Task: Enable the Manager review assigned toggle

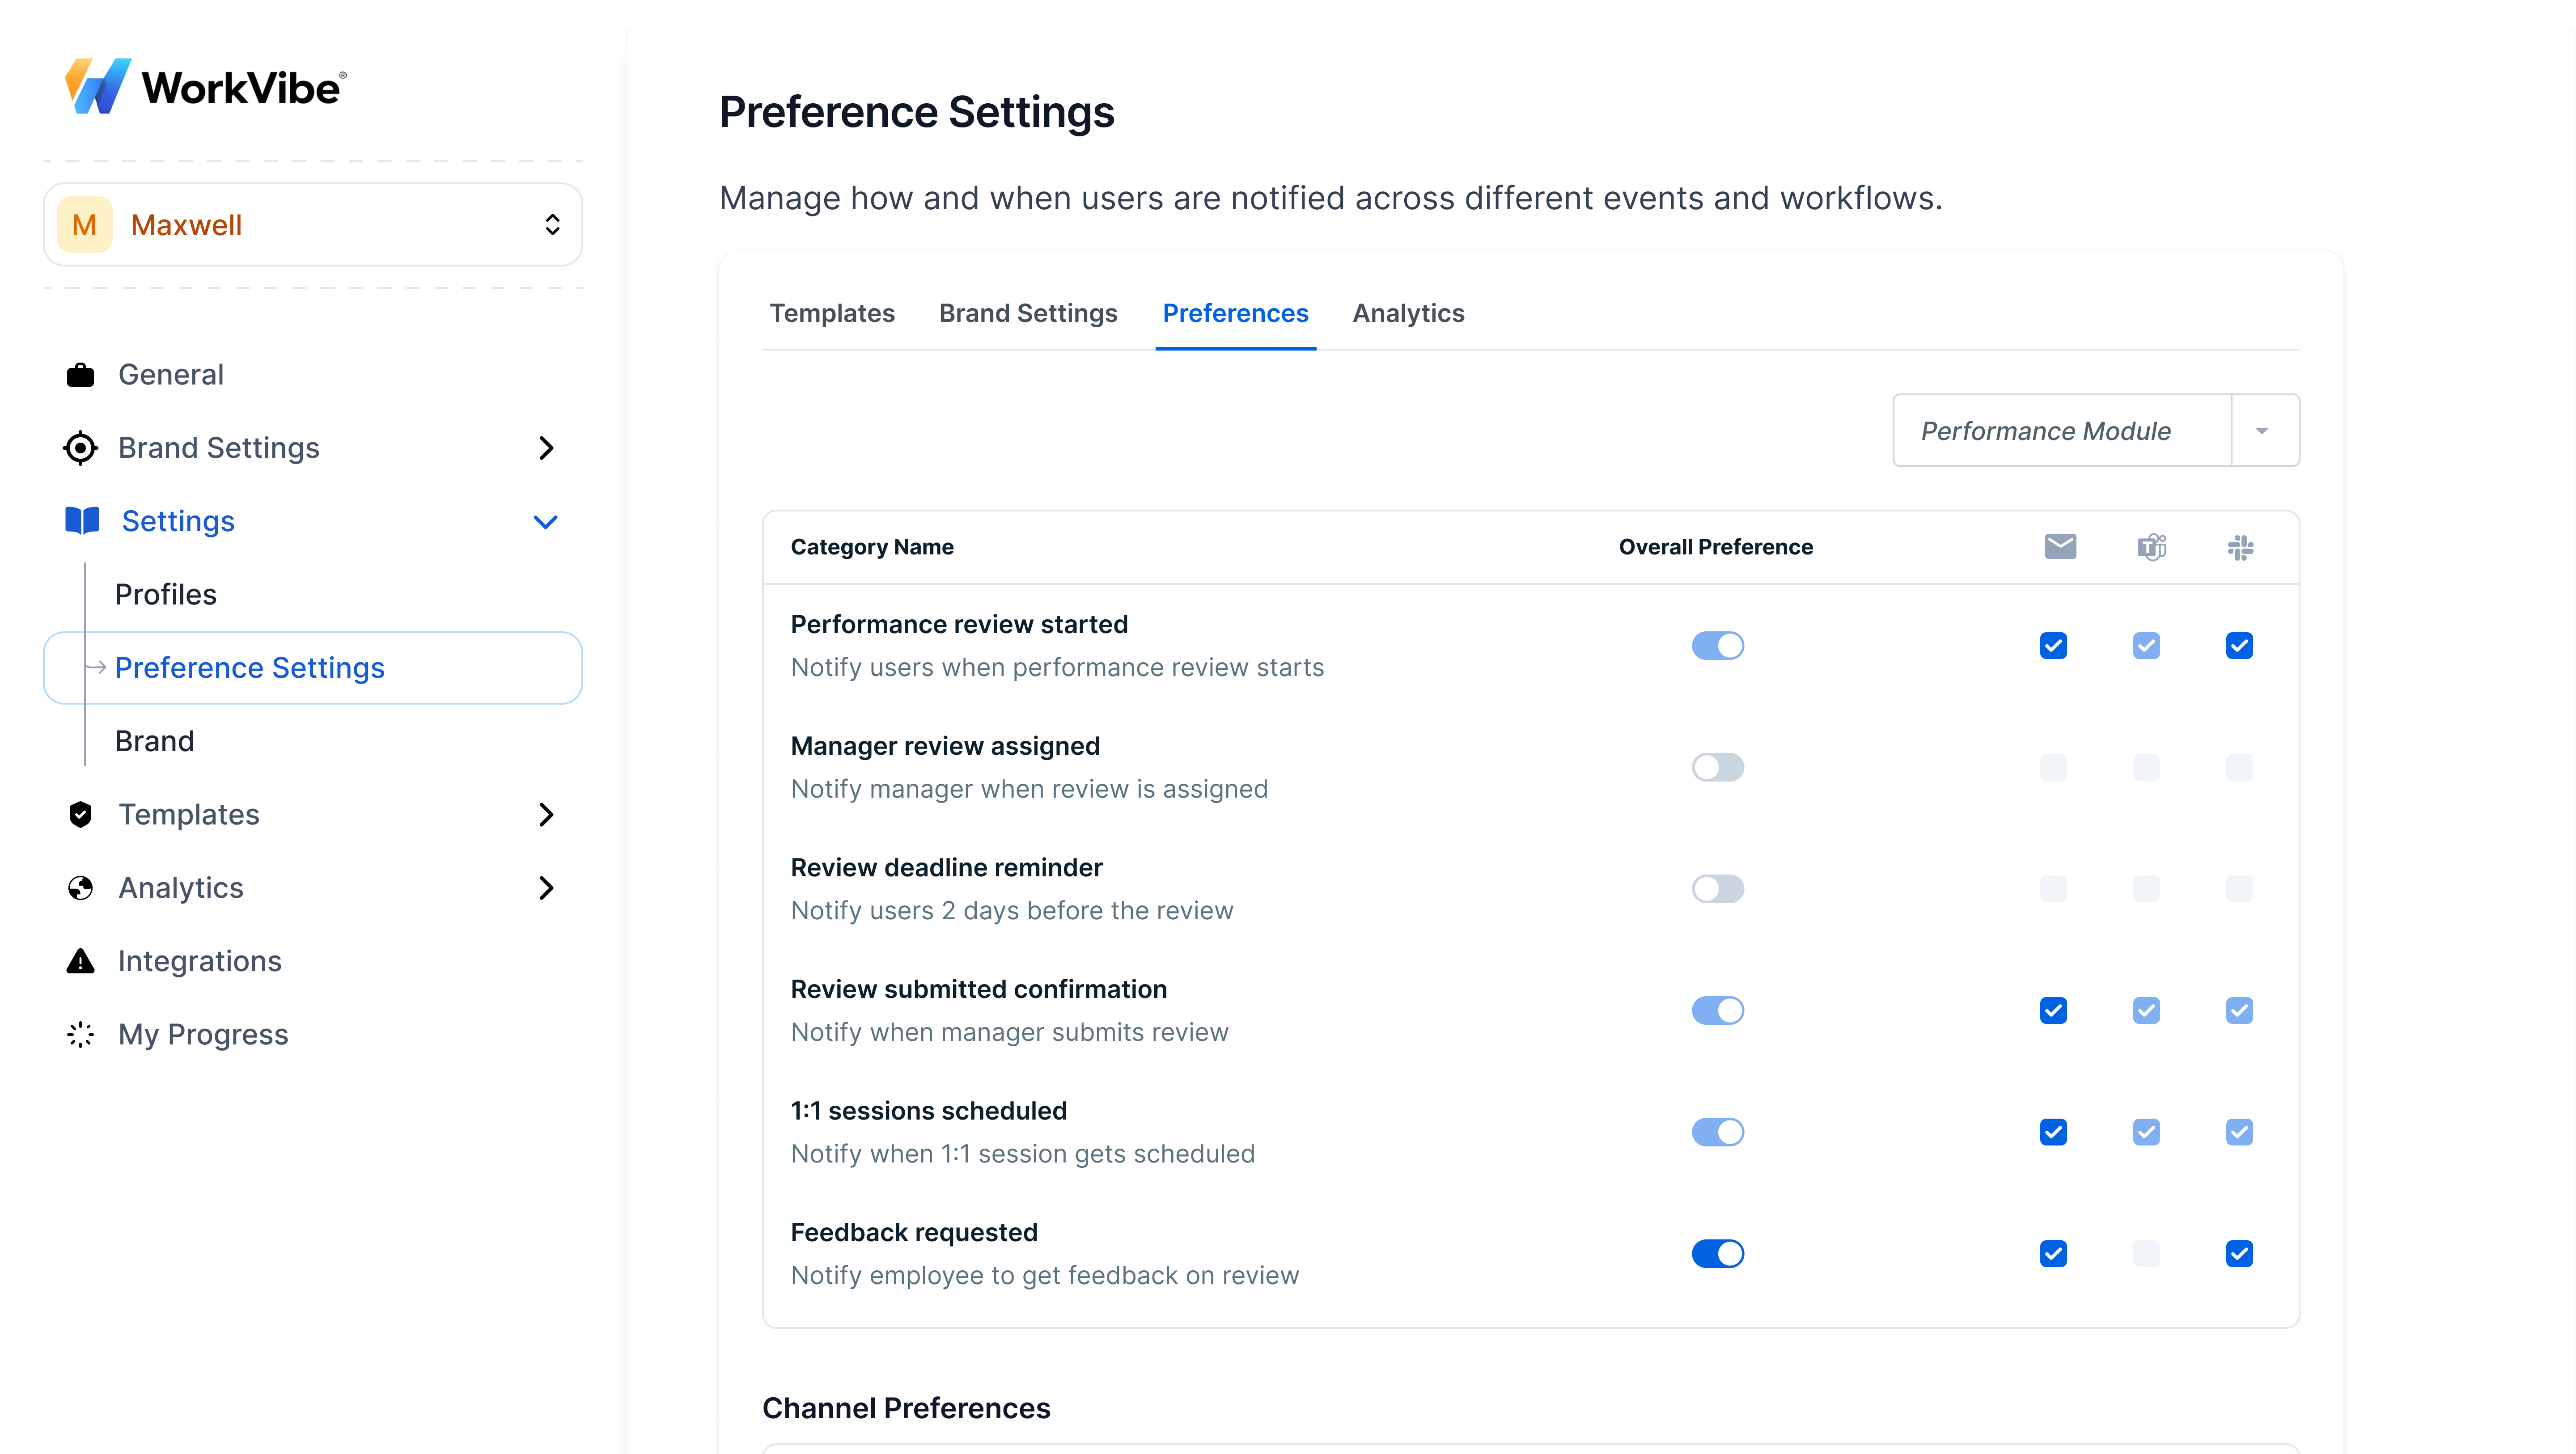Action: [x=1717, y=767]
